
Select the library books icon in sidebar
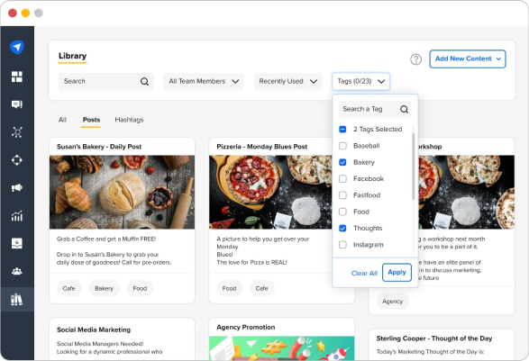click(17, 299)
